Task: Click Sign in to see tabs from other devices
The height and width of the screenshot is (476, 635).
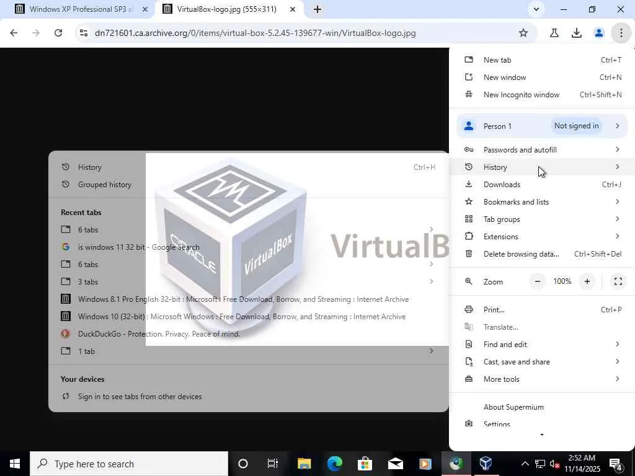Action: [248, 397]
